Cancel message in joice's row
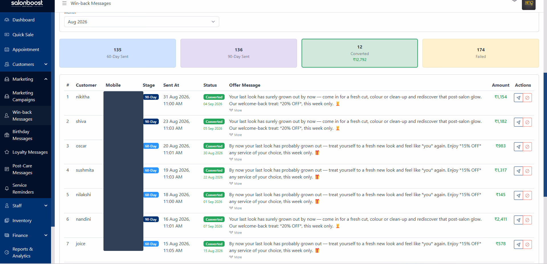Image resolution: width=547 pixels, height=264 pixels. click(527, 245)
